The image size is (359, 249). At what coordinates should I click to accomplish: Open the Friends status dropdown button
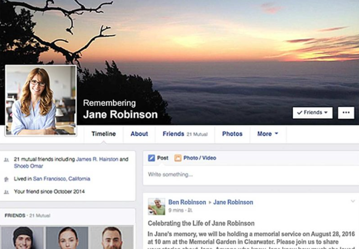313,112
